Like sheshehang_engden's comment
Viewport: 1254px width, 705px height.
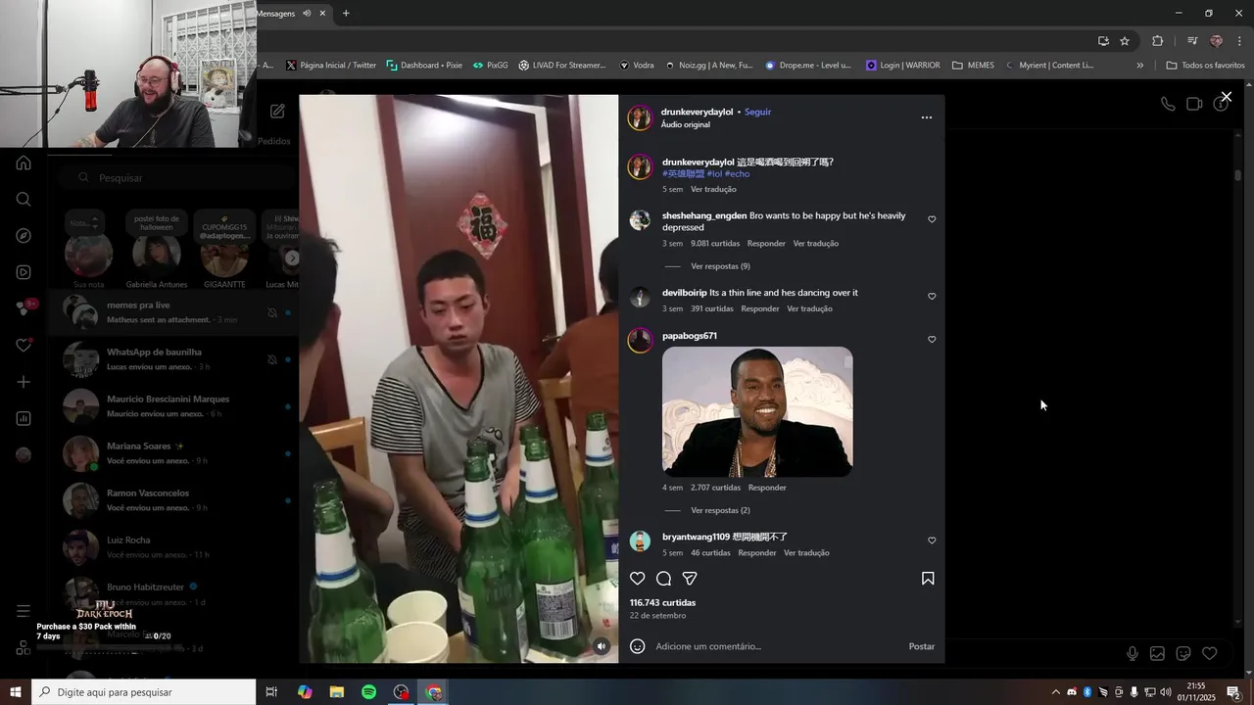[x=932, y=219]
